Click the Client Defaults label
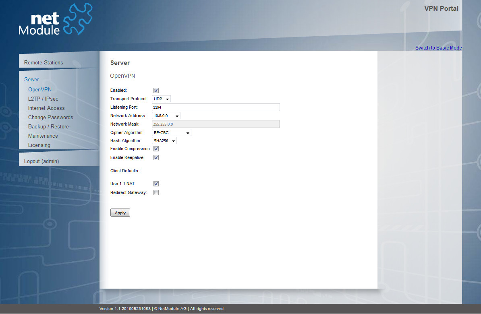 coord(125,171)
